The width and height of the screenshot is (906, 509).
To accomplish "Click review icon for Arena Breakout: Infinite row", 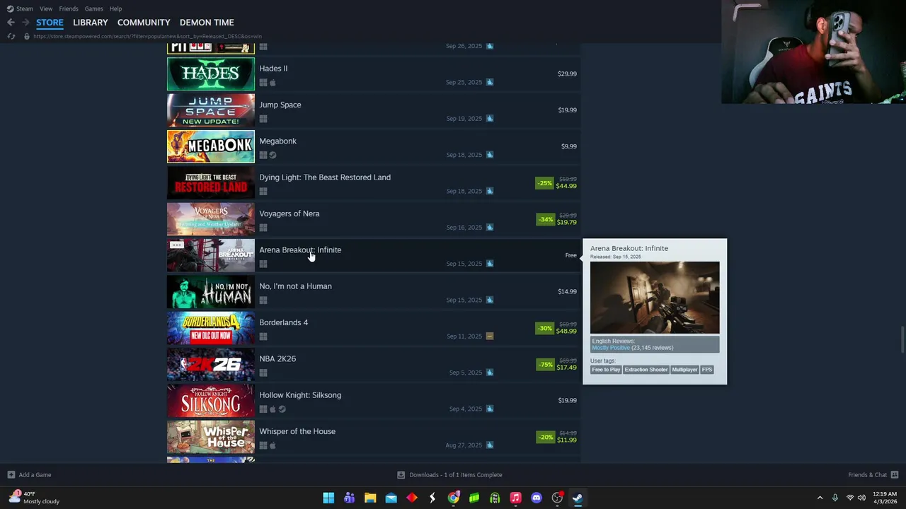I will point(490,264).
